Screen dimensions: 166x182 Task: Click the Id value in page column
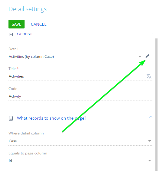pyautogui.click(x=10, y=161)
